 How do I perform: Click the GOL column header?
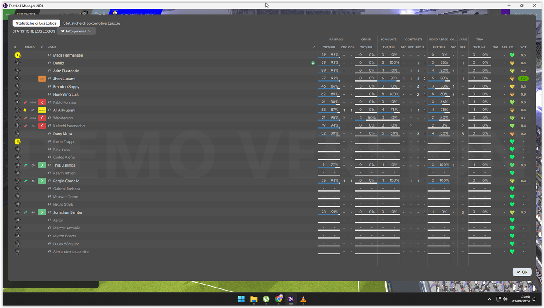click(x=496, y=47)
